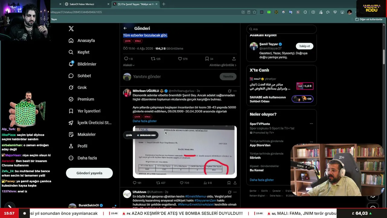Click the Ara search field
The width and height of the screenshot is (387, 218).
tap(281, 29)
